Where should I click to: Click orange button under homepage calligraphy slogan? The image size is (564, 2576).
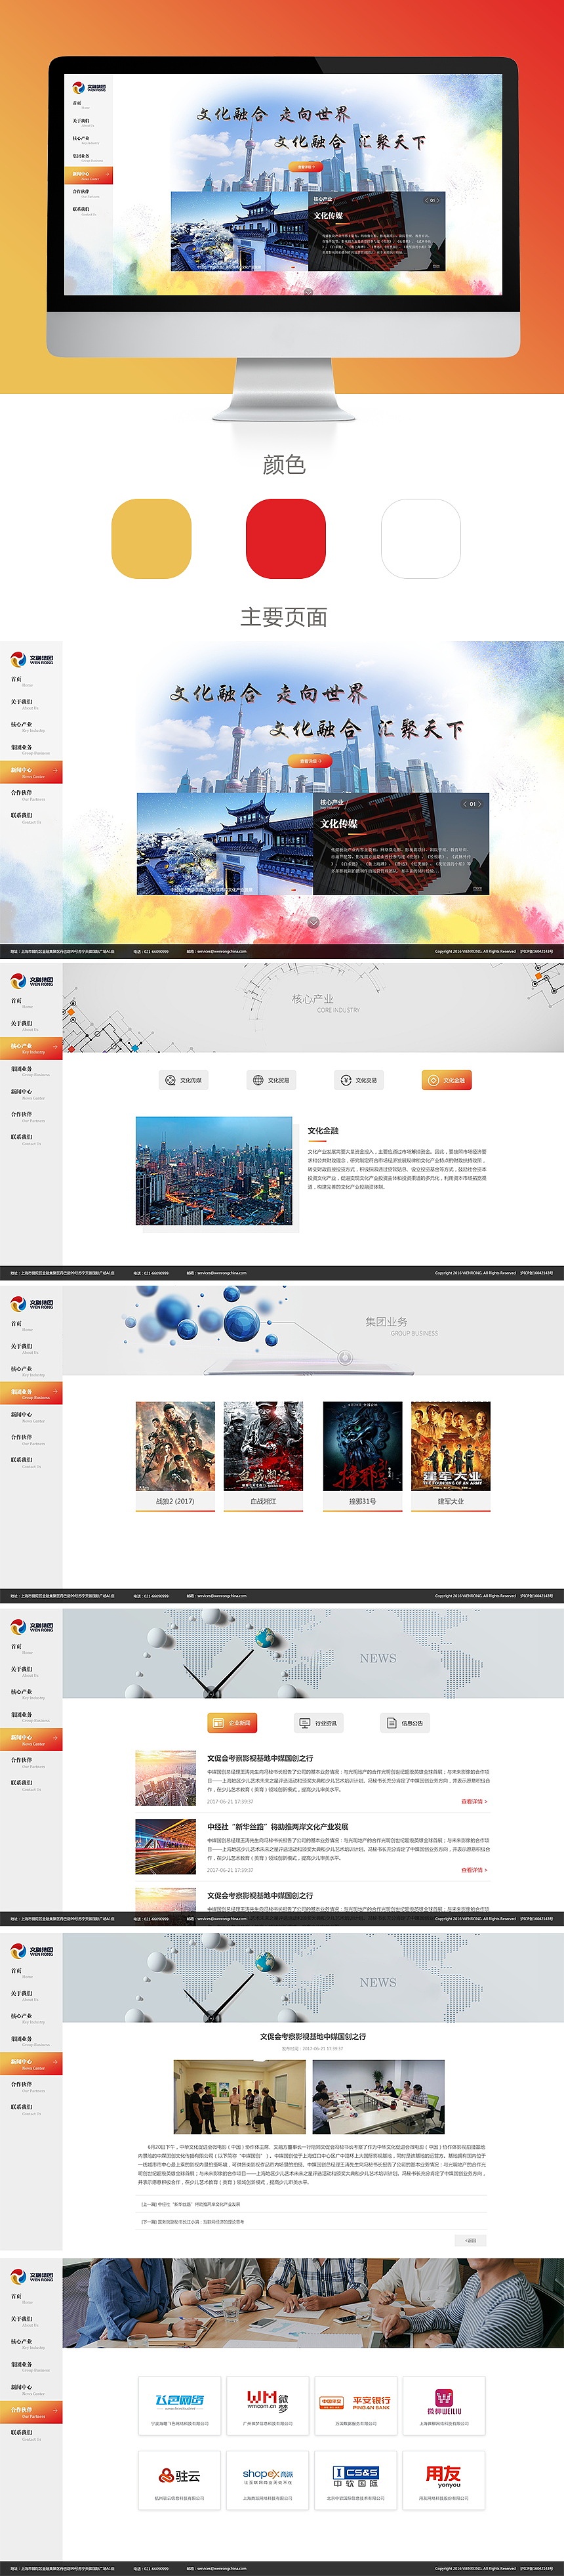[x=310, y=761]
